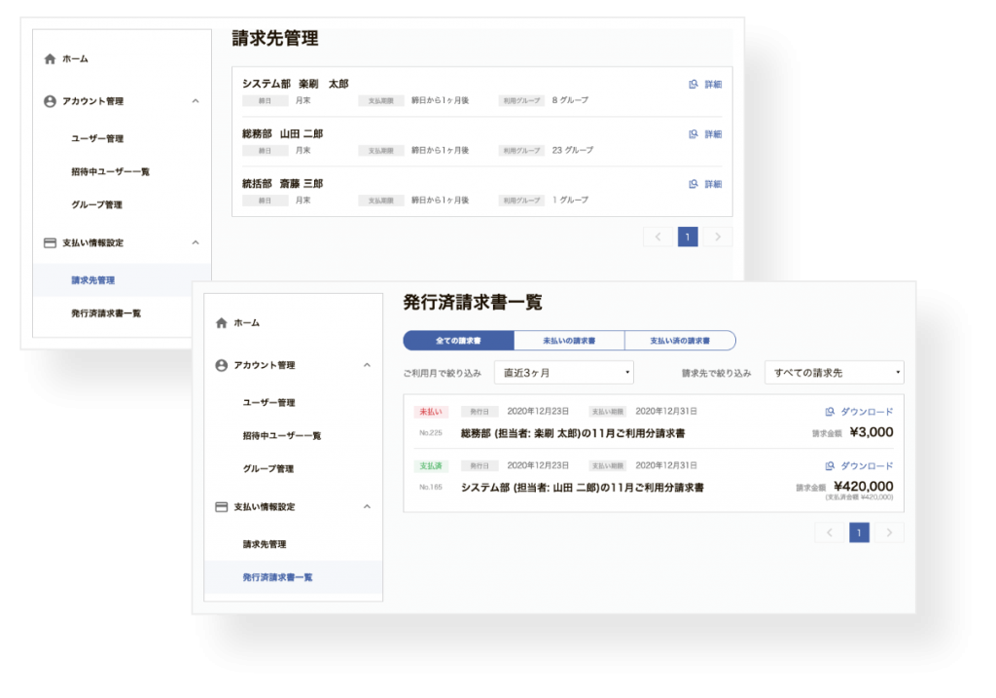Click the detail icon for 統括部 斎藤 三郎
Viewport: 996px width, 698px height.
693,184
